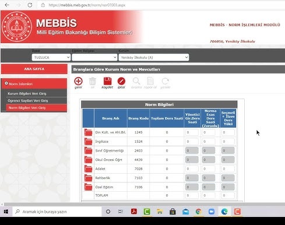Expand the Yeniköy İlkokulu (A) dropdown
This screenshot has height=225, width=285.
(x=154, y=57)
